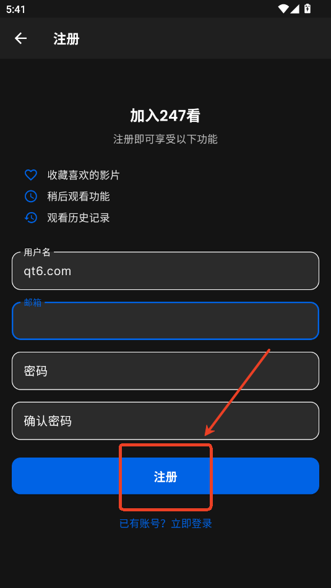Viewport: 331px width, 588px height.
Task: Tap the Wi-Fi status icon
Action: coord(283,9)
